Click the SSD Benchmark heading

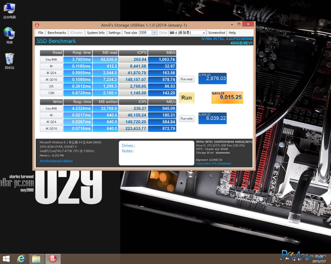[x=56, y=41]
